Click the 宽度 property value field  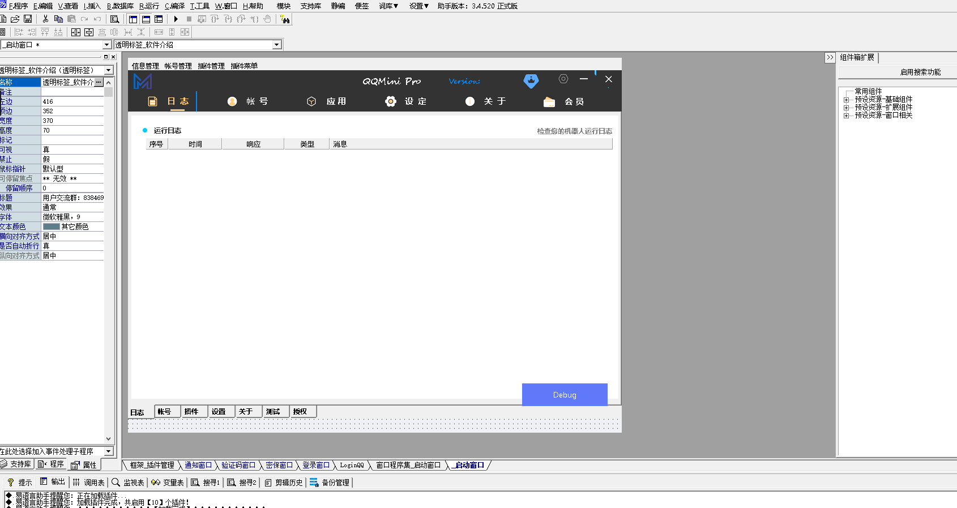[72, 121]
